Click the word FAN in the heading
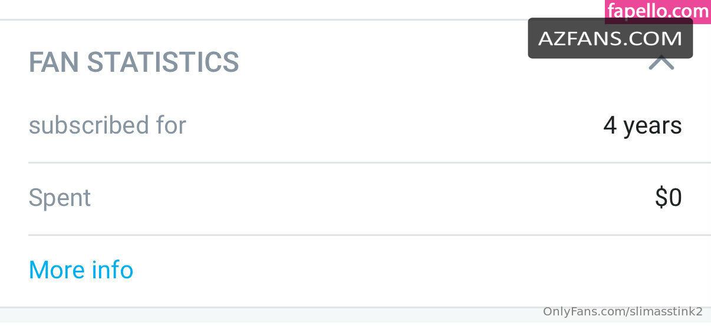 click(x=54, y=62)
